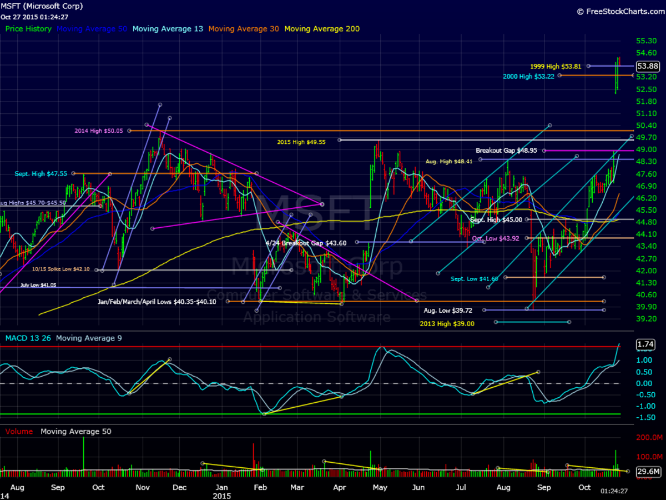Click the Feb month label on time axis
The height and width of the screenshot is (500, 666).
(260, 487)
